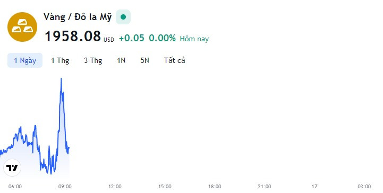This screenshot has width=383, height=193.
Task: Select the 1 Ngày time range tab
Action: (25, 60)
